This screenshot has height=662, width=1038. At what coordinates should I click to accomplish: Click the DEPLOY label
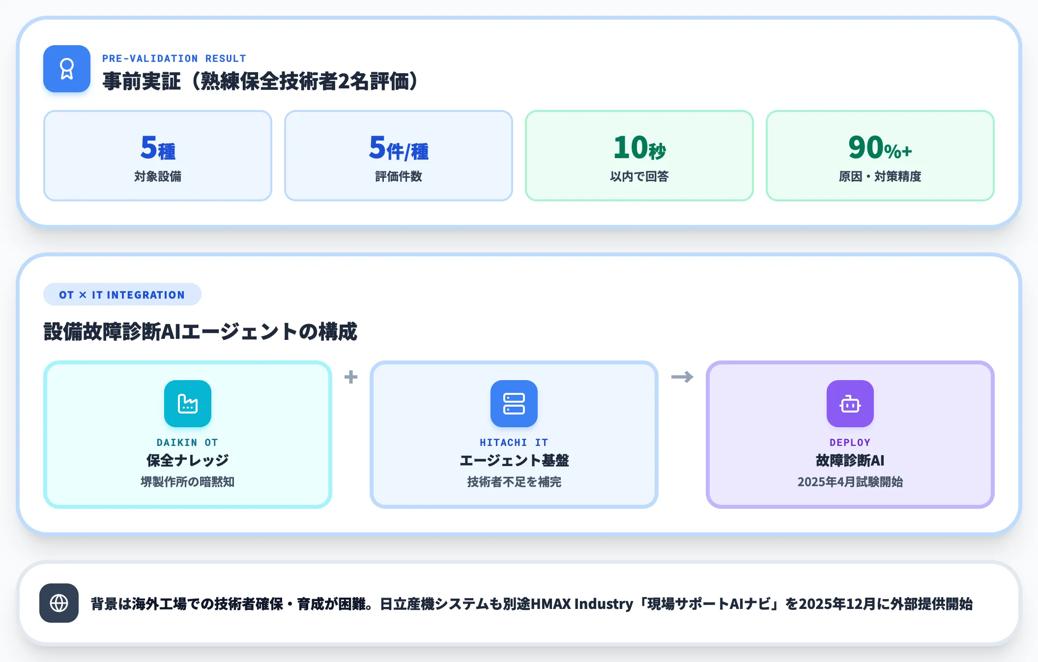850,442
